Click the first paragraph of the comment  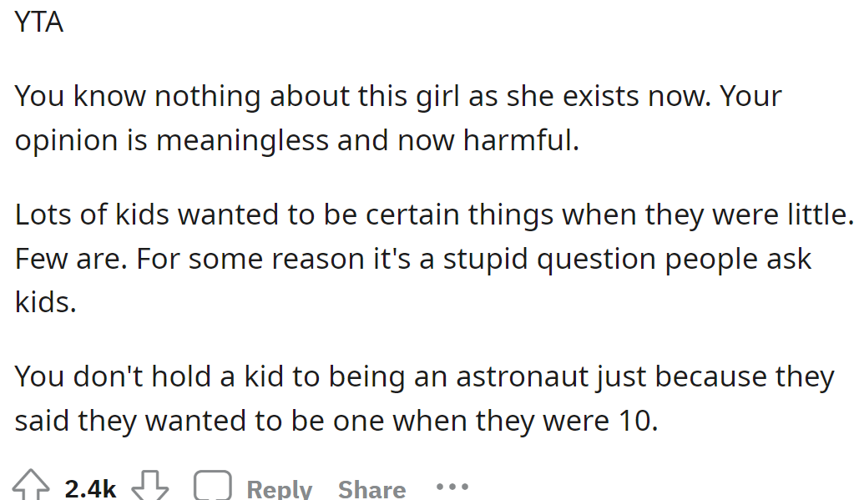point(397,117)
